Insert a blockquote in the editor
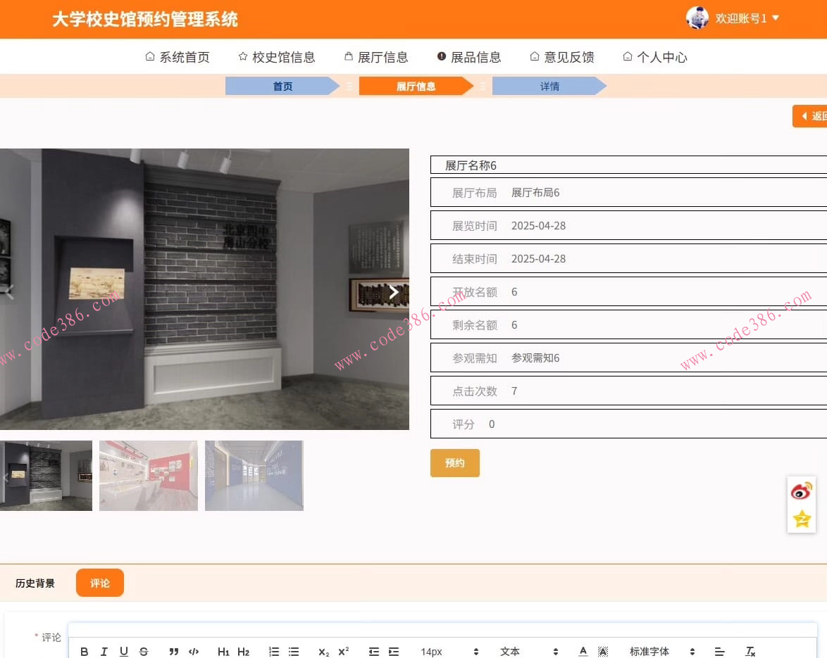Viewport: 827px width, 658px height. 173,651
